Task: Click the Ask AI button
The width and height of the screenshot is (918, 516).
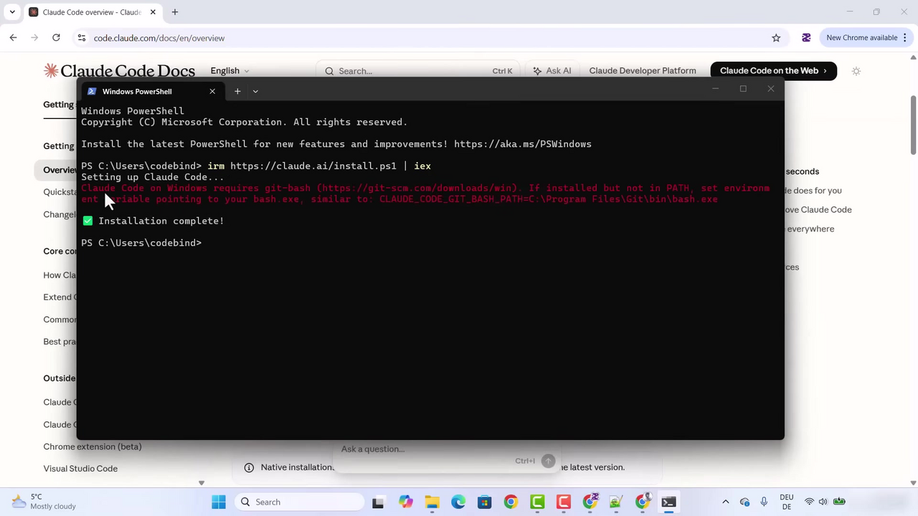Action: 552,71
